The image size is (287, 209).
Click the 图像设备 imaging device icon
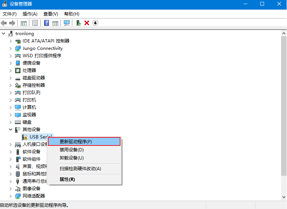pyautogui.click(x=18, y=189)
